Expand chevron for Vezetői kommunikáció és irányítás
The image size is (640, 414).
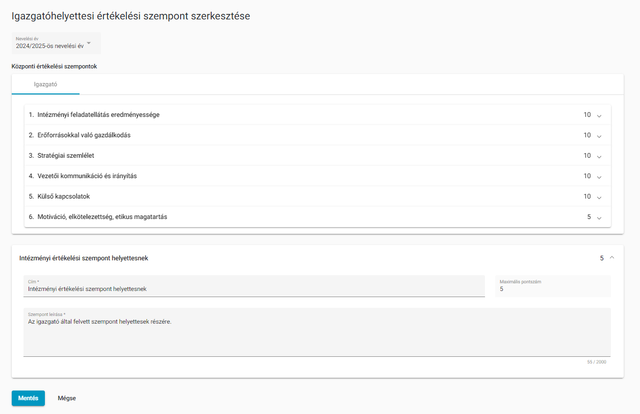599,177
